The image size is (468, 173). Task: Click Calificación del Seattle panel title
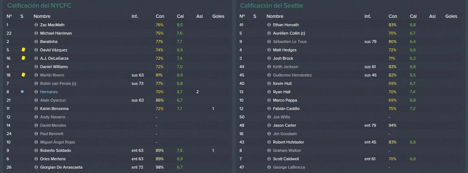tap(271, 5)
